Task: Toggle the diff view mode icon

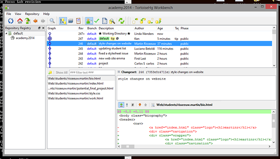Action: [x=121, y=105]
